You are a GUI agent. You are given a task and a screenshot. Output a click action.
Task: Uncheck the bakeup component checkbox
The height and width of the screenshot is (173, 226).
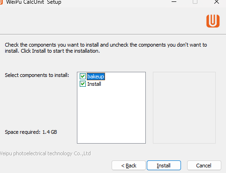point(83,76)
